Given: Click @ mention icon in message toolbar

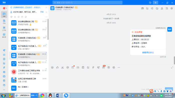Looking at the screenshot, I should [x=68, y=67].
